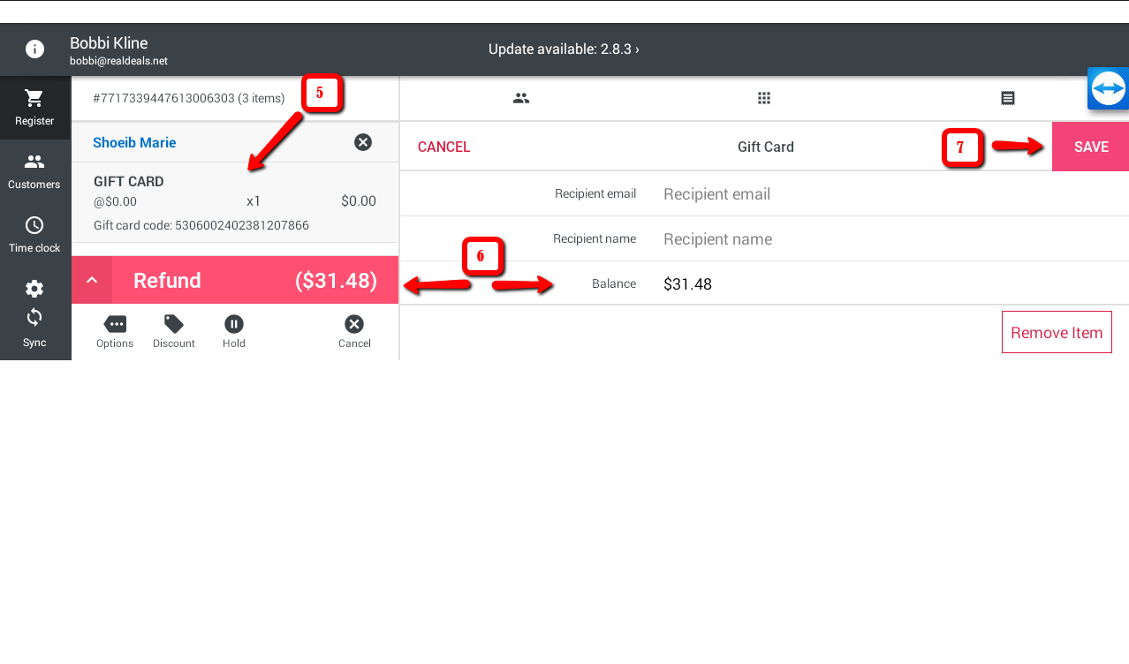This screenshot has width=1129, height=664.
Task: Click the Update available: 2.8.3 notice
Action: pyautogui.click(x=564, y=49)
